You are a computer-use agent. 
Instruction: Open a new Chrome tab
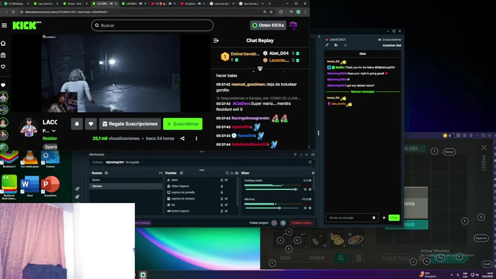point(270,3)
